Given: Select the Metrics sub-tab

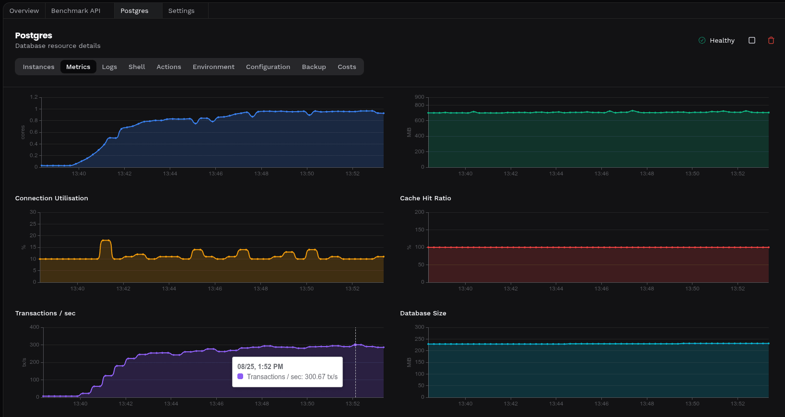Looking at the screenshot, I should pos(78,67).
